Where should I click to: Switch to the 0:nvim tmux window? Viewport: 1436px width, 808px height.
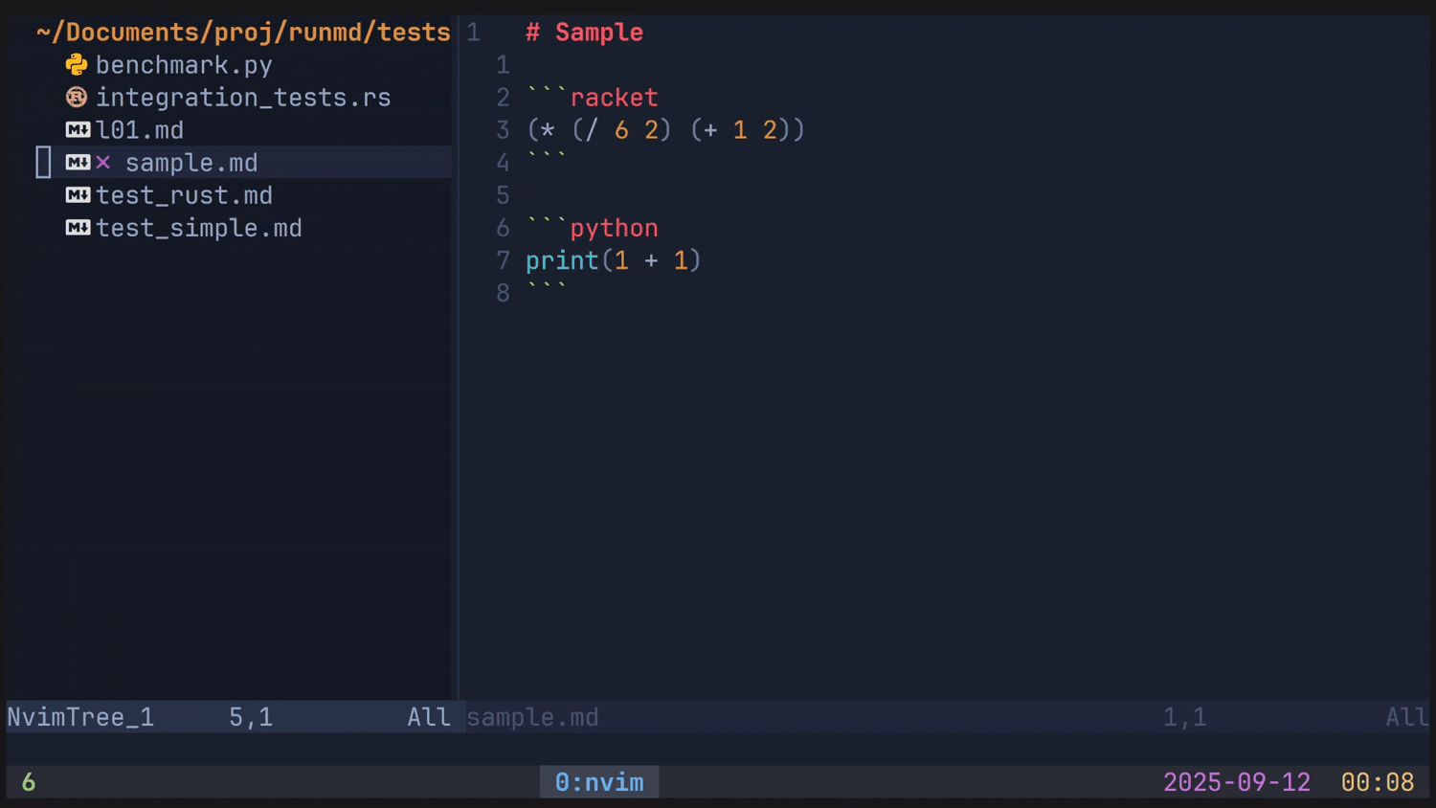pos(599,782)
